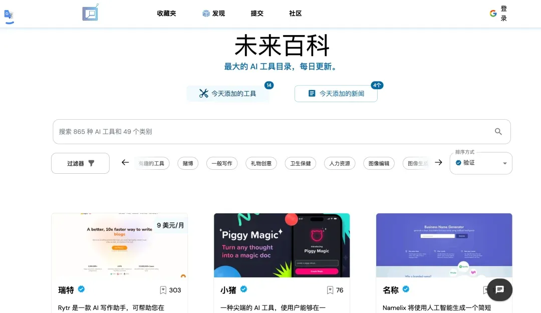541x313 pixels.
Task: Click the verified check icon in sort box
Action: [458, 163]
